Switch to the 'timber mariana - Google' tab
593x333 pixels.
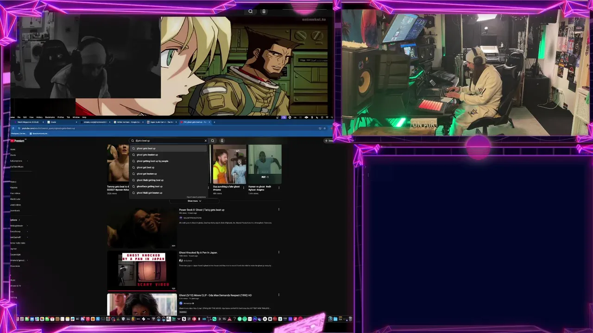(x=128, y=122)
